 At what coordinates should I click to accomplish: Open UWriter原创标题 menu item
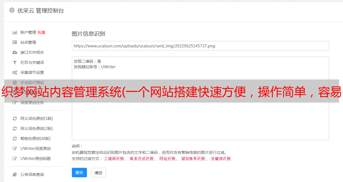(x=36, y=159)
